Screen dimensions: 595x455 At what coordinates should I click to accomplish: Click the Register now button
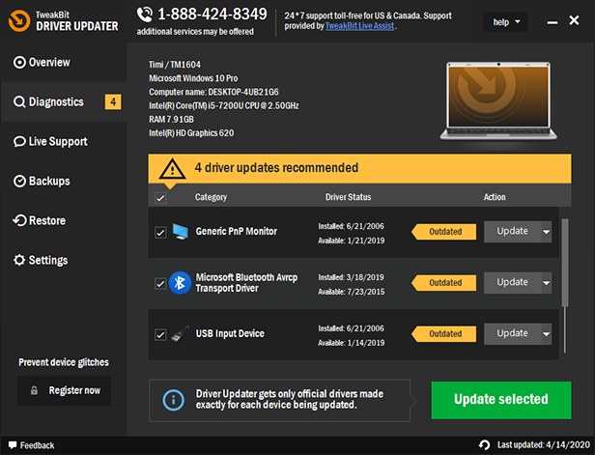tap(64, 390)
